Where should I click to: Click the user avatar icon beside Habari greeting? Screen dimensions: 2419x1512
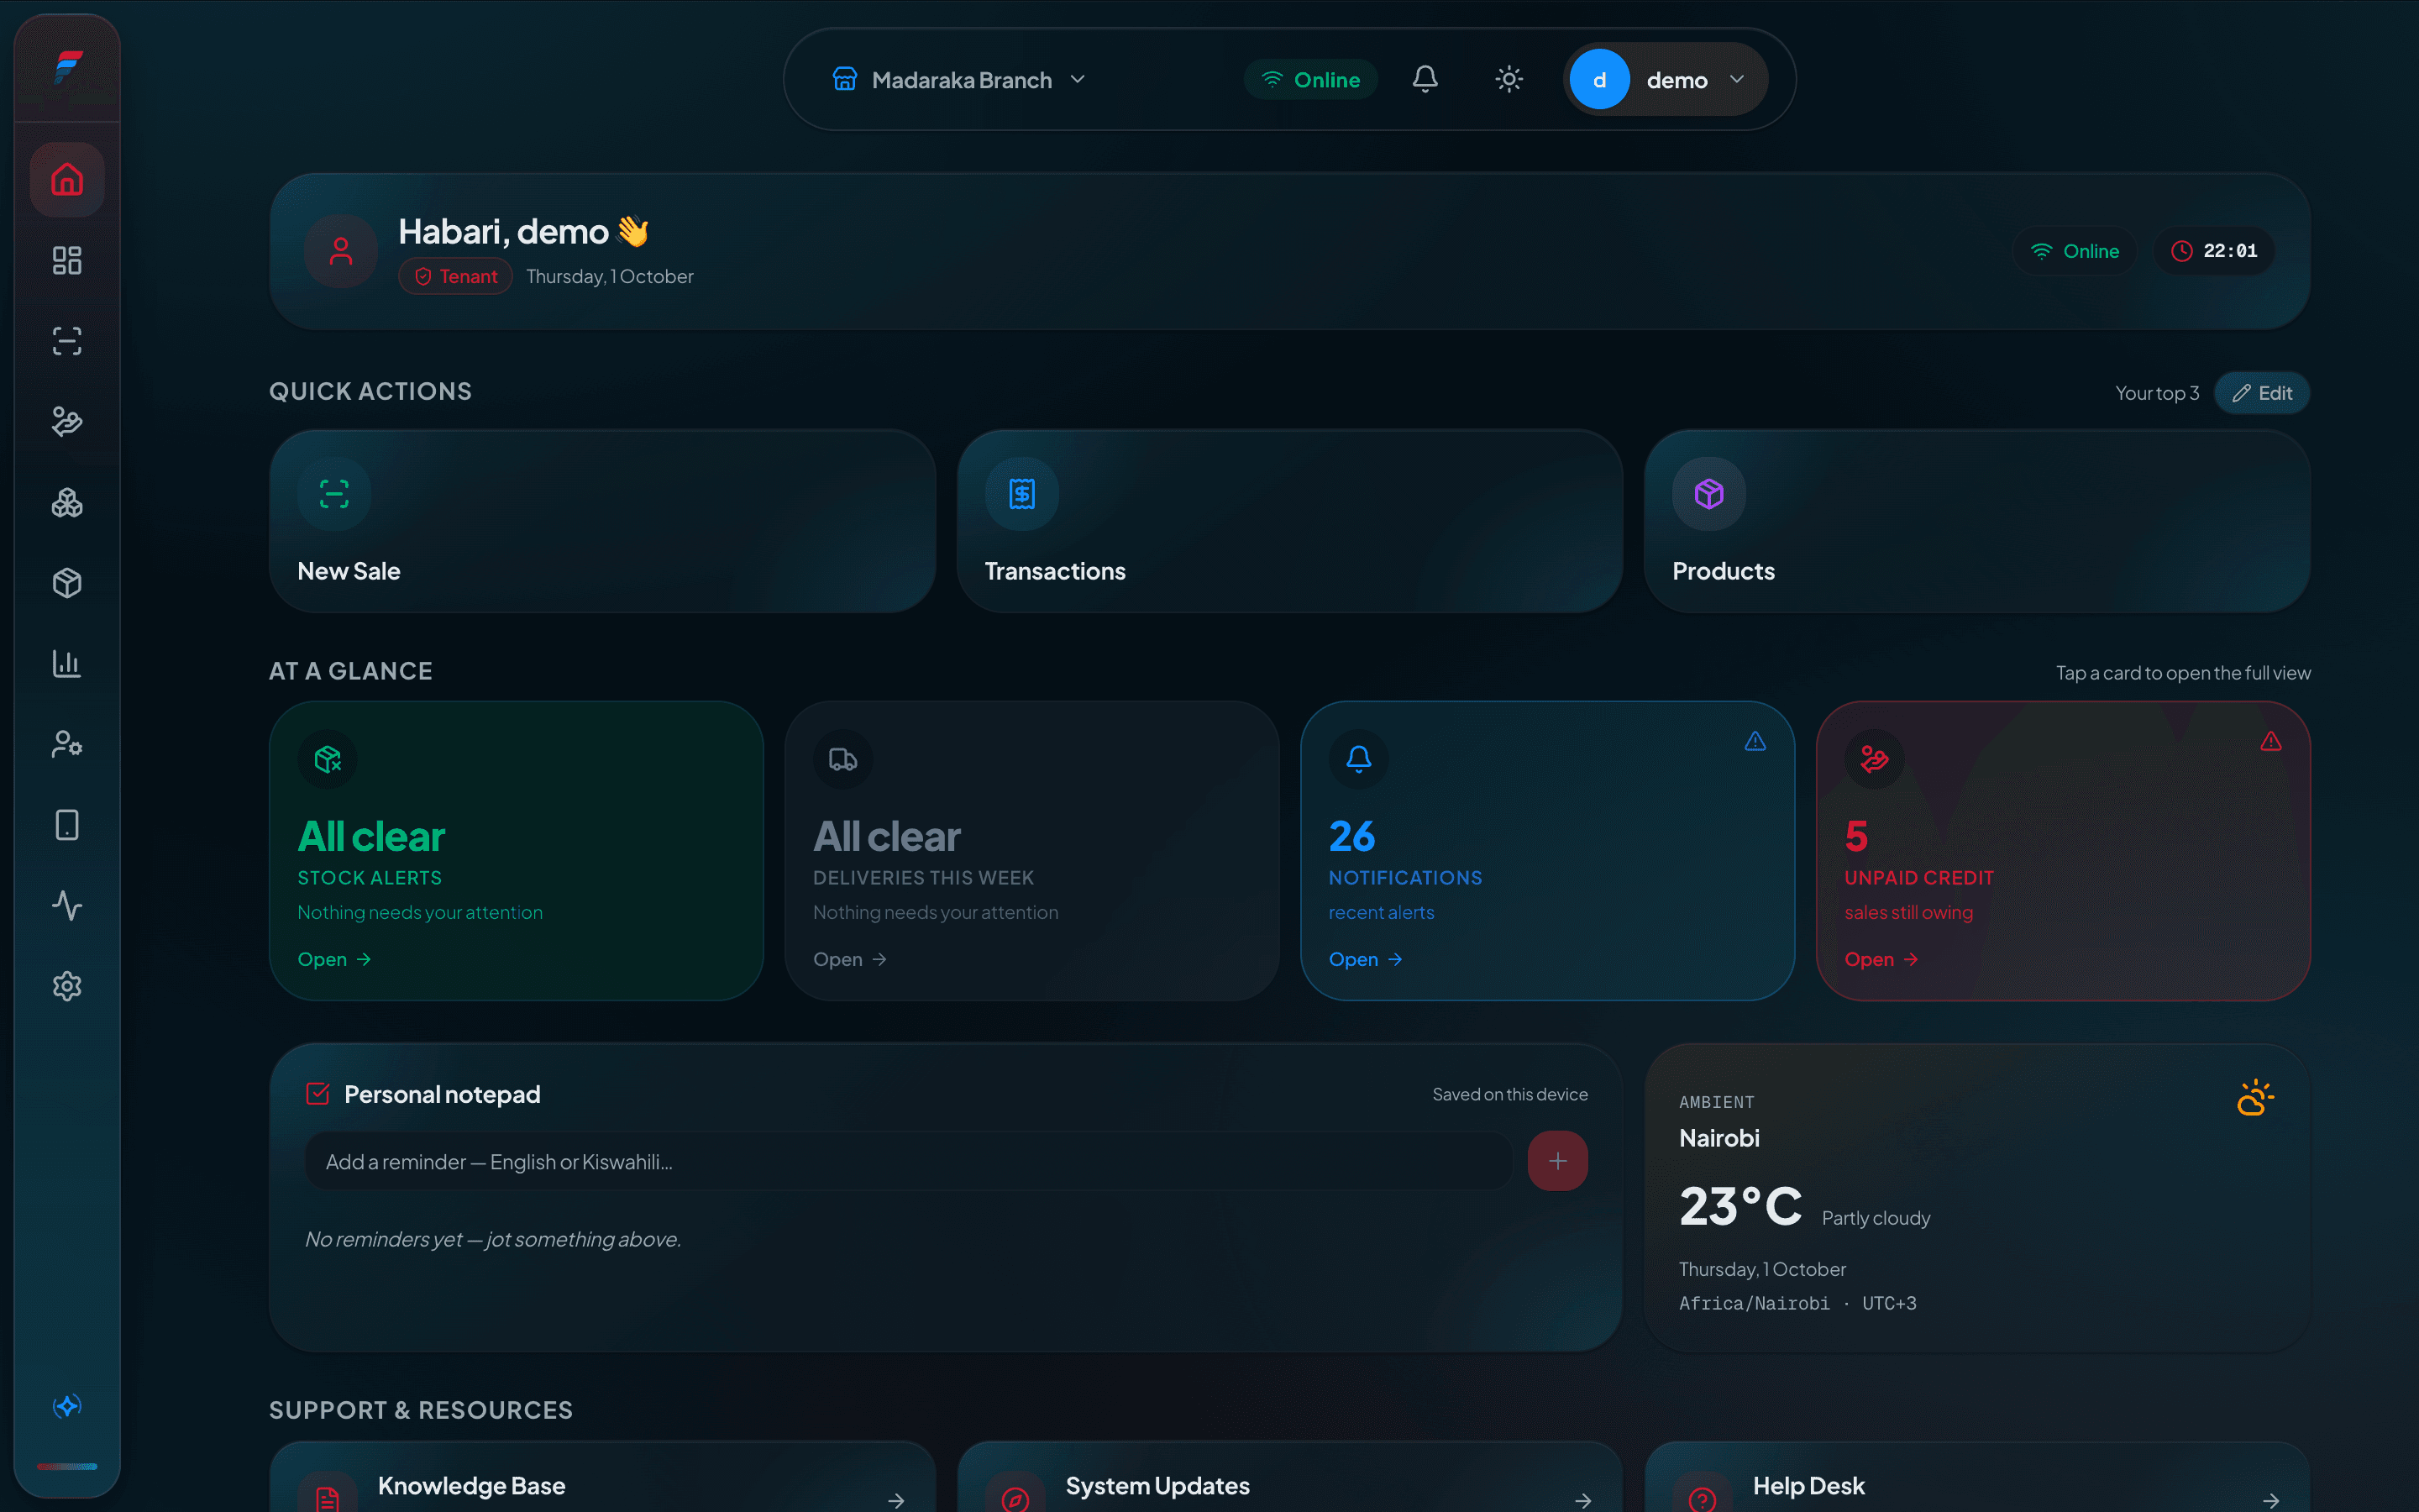tap(341, 251)
